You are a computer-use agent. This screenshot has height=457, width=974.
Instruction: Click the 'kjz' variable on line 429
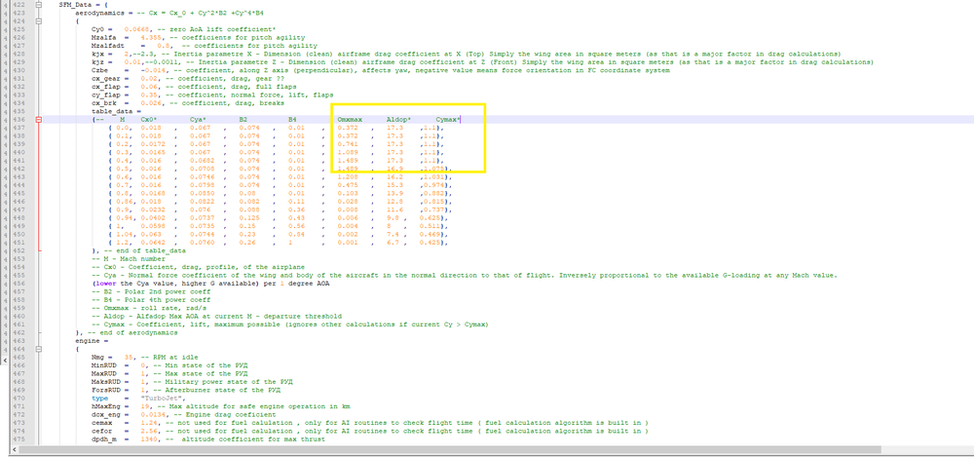96,62
